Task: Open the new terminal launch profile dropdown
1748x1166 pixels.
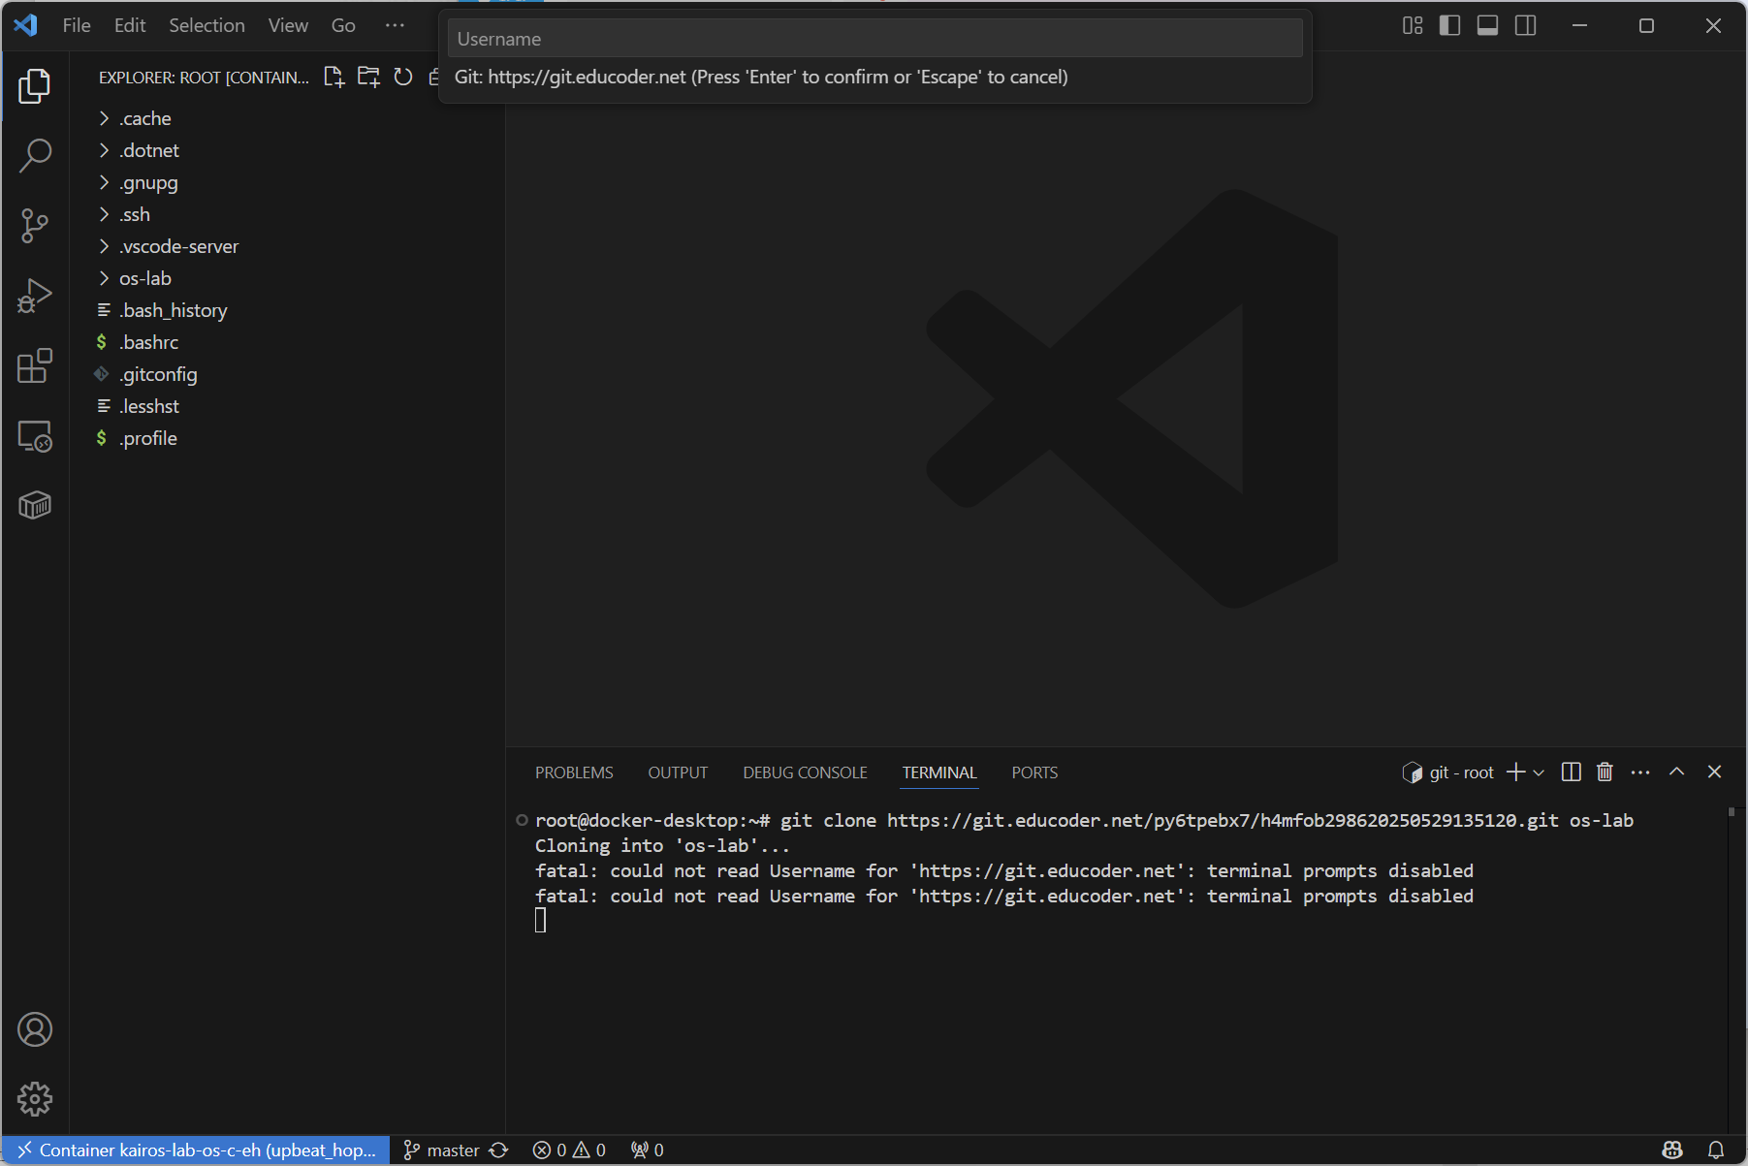Action: click(x=1539, y=772)
